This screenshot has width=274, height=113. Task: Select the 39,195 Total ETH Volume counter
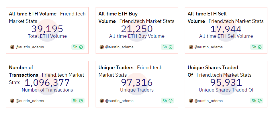point(47,29)
